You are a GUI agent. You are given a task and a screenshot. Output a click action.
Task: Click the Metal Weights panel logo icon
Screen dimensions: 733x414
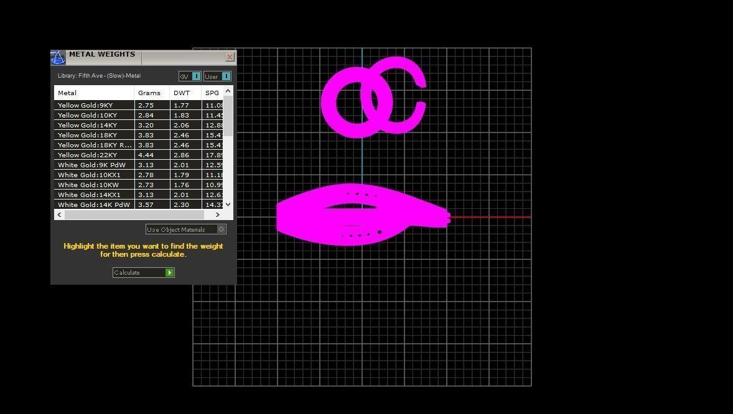(58, 57)
